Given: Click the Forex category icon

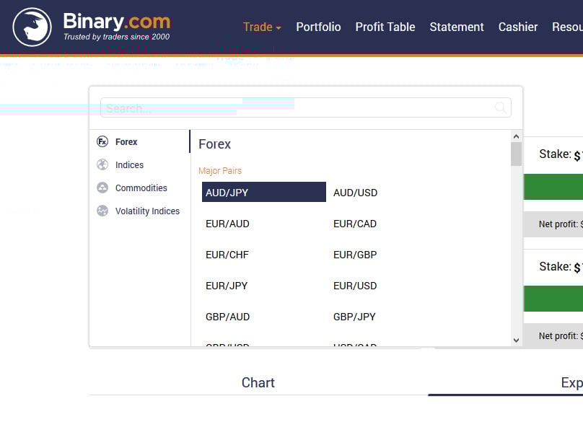Looking at the screenshot, I should click(102, 142).
